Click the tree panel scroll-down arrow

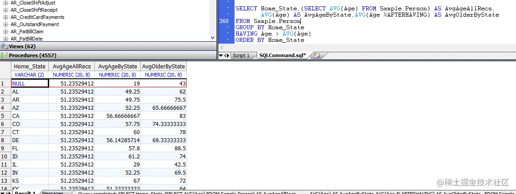tap(212, 38)
